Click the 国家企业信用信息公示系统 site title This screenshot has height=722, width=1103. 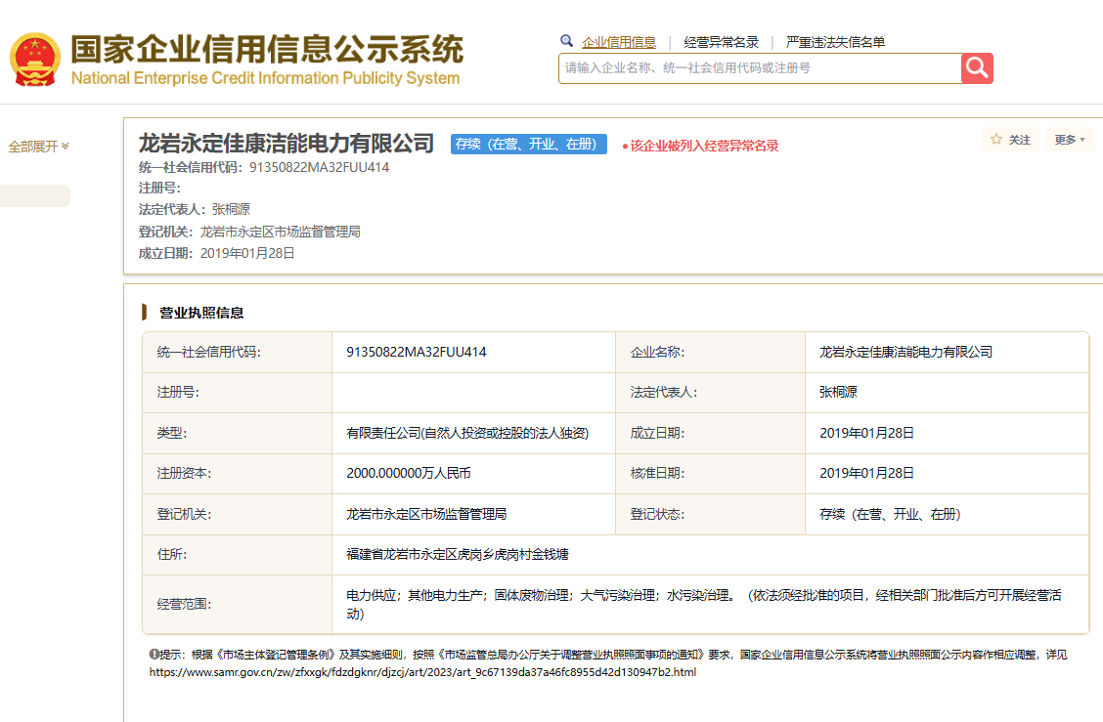[x=267, y=49]
